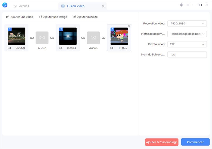Click the Commencer button
The width and height of the screenshot is (212, 149).
(x=195, y=142)
